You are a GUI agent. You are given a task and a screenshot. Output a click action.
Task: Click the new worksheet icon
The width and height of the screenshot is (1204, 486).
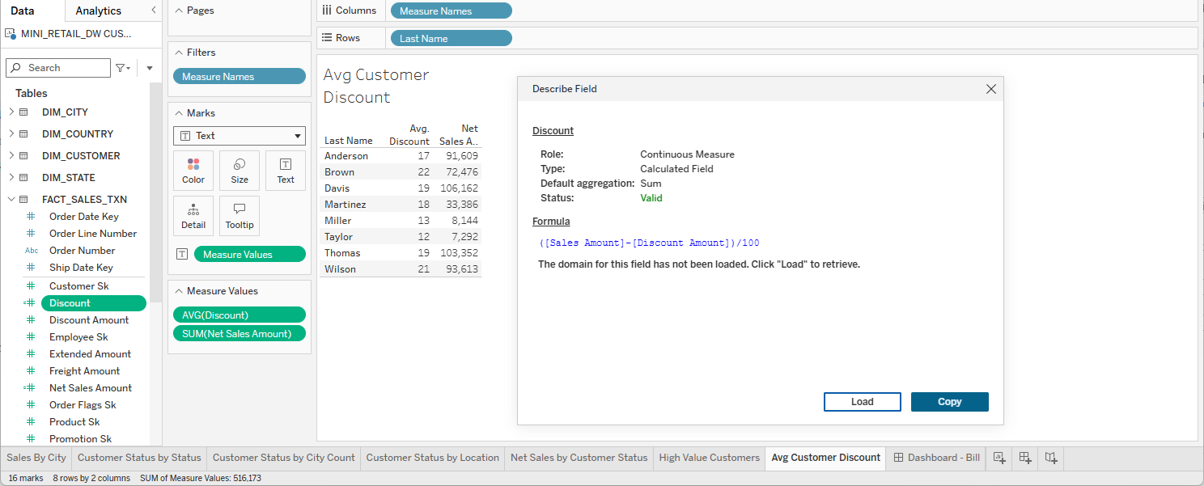(999, 458)
